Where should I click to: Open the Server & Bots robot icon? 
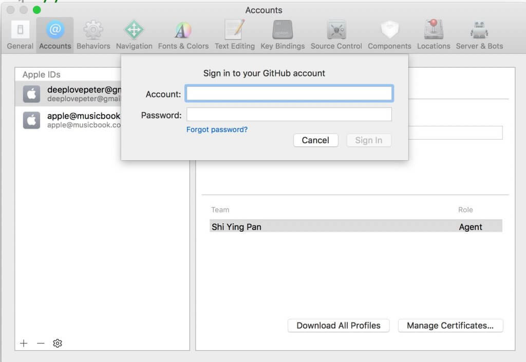479,30
